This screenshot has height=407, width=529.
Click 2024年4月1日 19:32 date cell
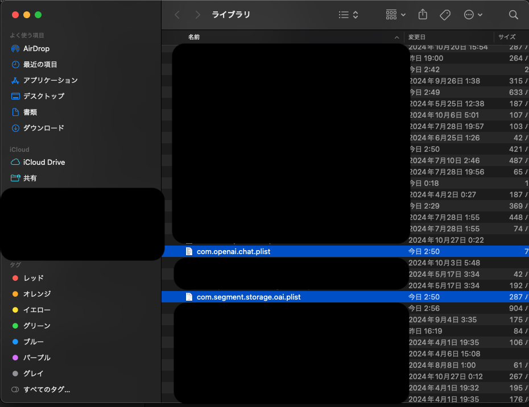point(444,388)
